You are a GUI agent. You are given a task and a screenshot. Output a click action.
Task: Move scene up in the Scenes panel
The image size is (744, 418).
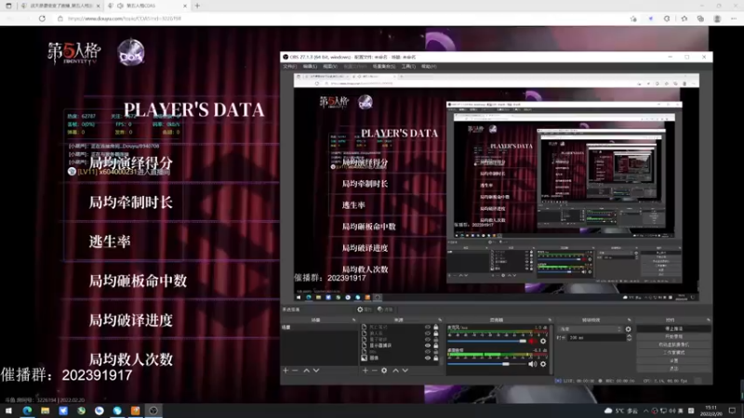tap(307, 370)
